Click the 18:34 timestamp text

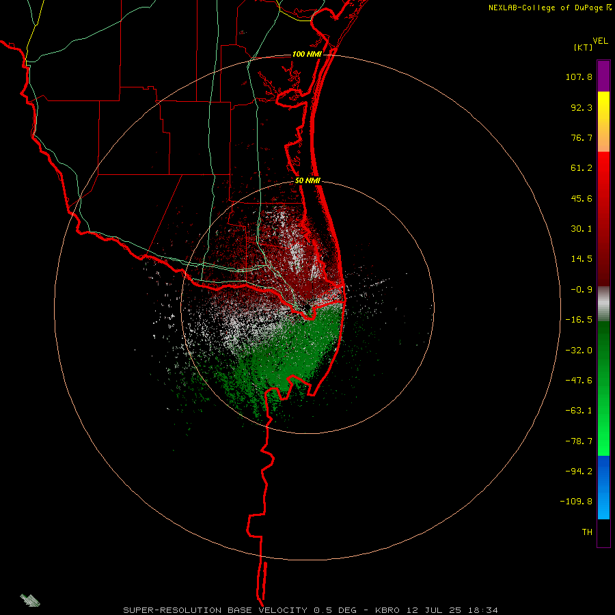[482, 610]
